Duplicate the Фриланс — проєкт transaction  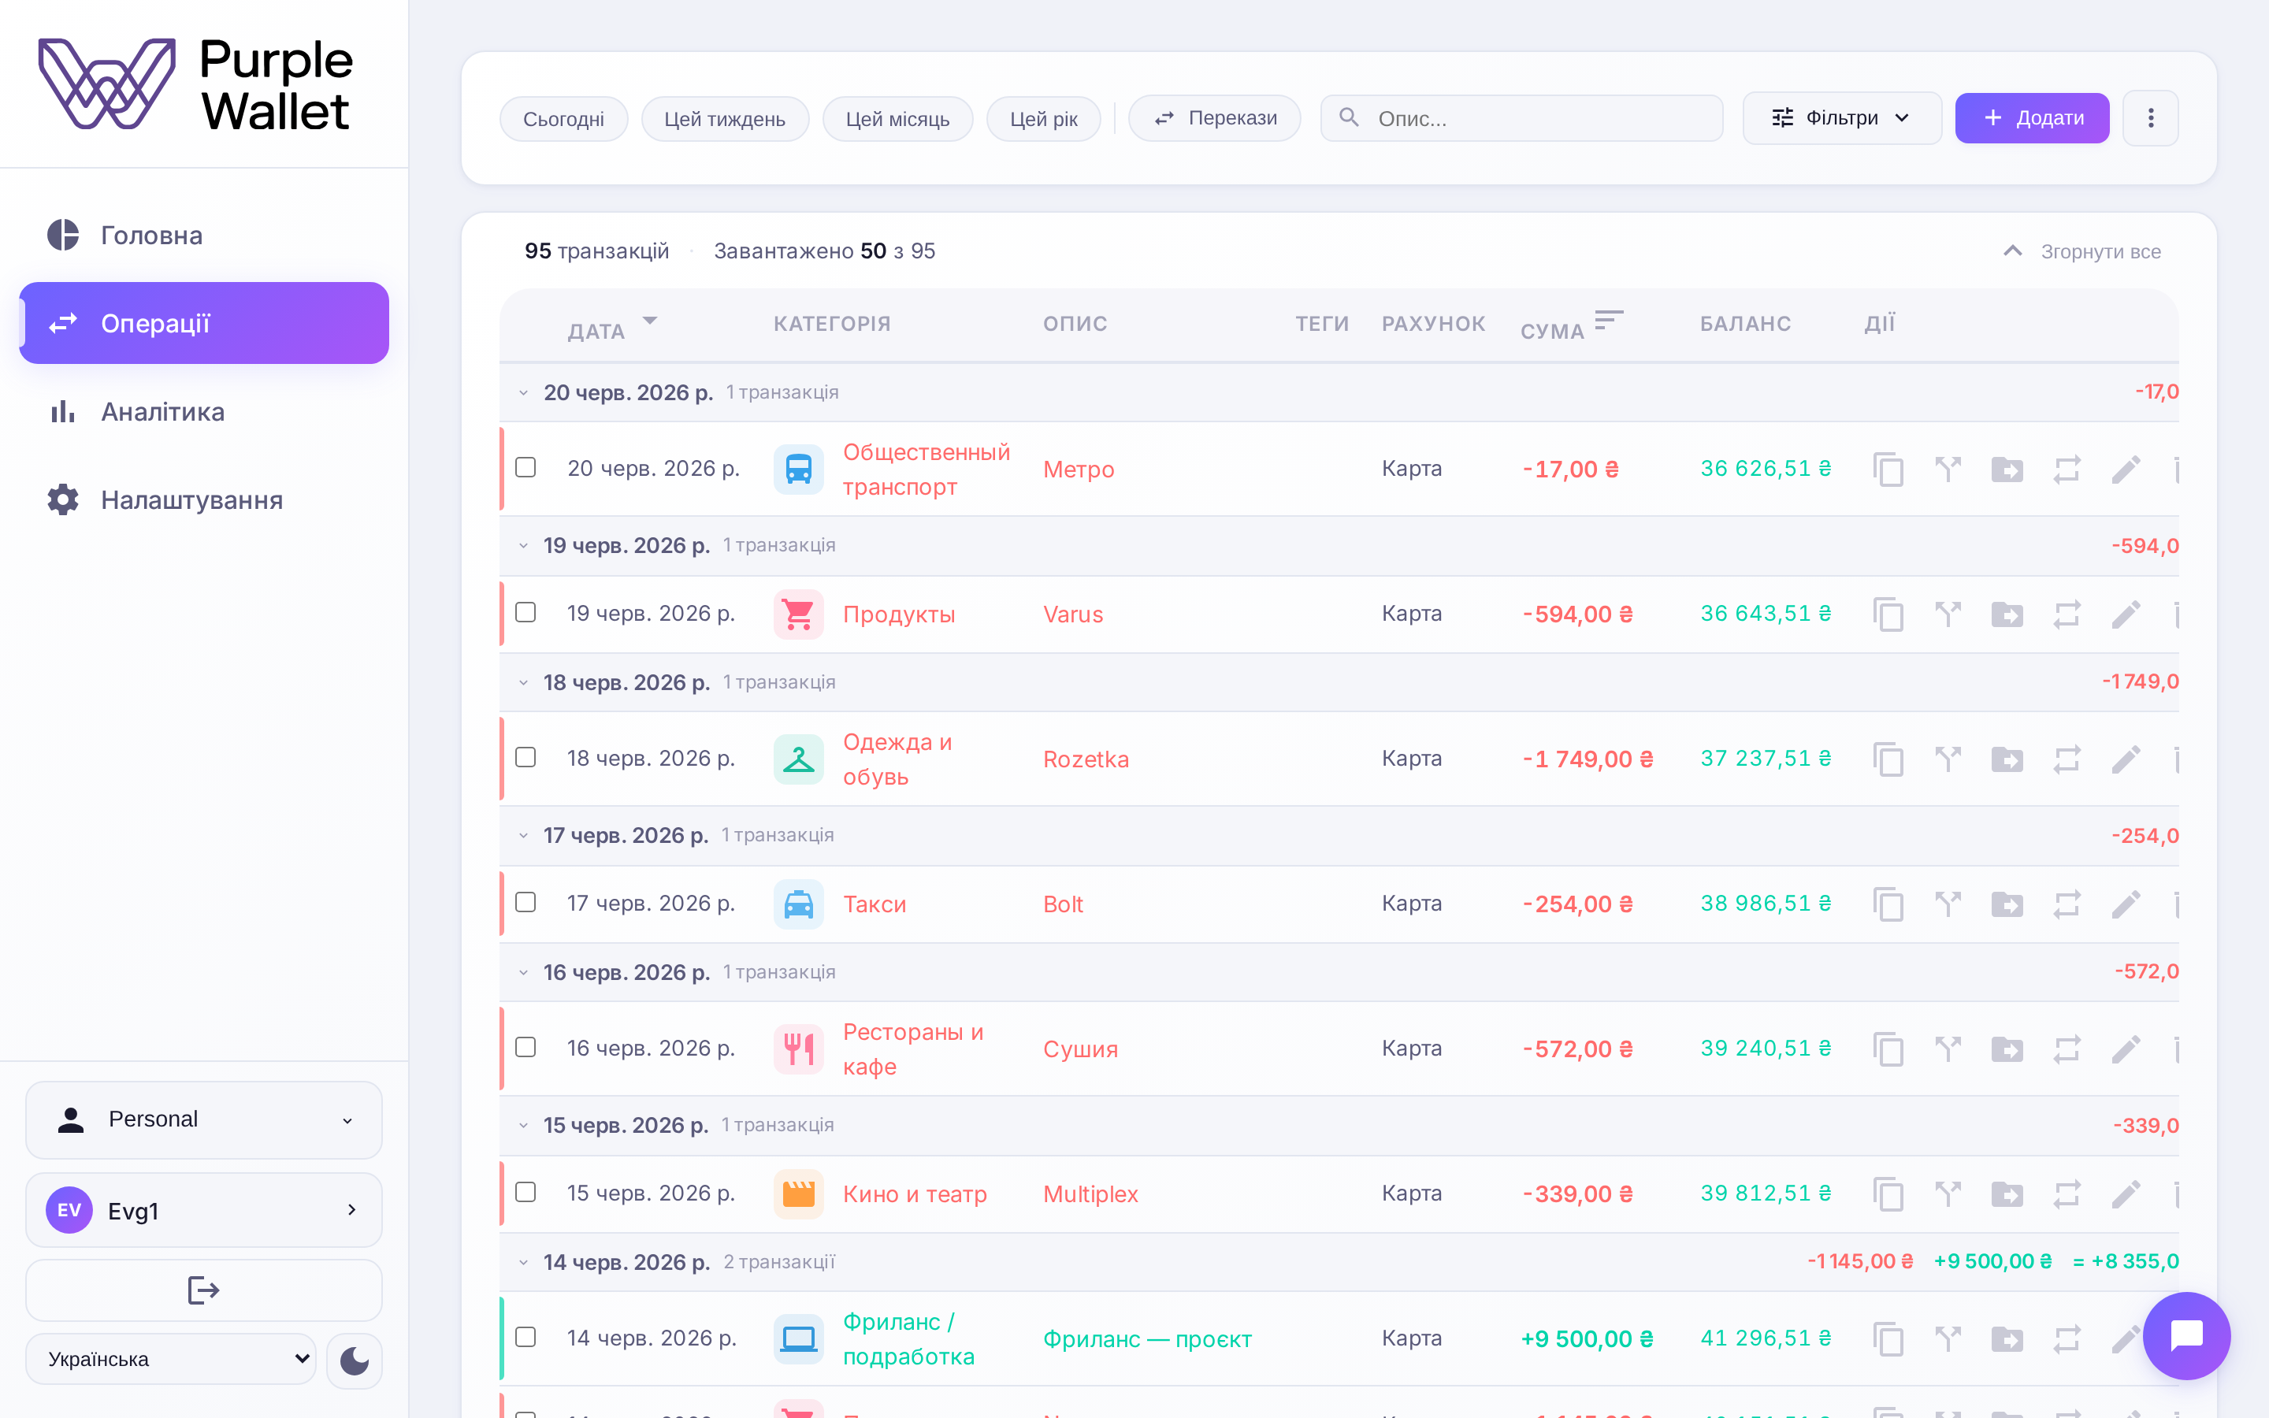(1888, 1338)
